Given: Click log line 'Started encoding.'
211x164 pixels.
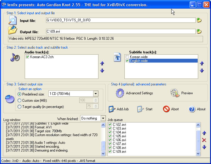Looking at the screenshot, I should (x=33, y=147).
